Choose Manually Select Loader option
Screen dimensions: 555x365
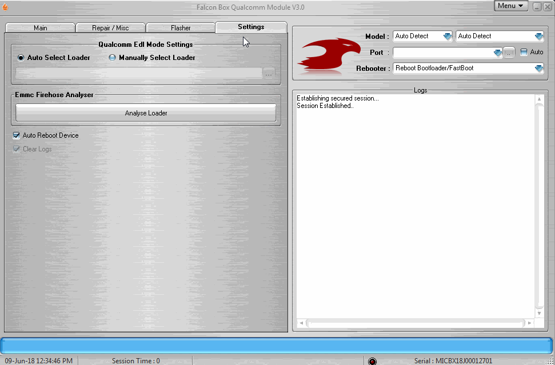point(152,58)
